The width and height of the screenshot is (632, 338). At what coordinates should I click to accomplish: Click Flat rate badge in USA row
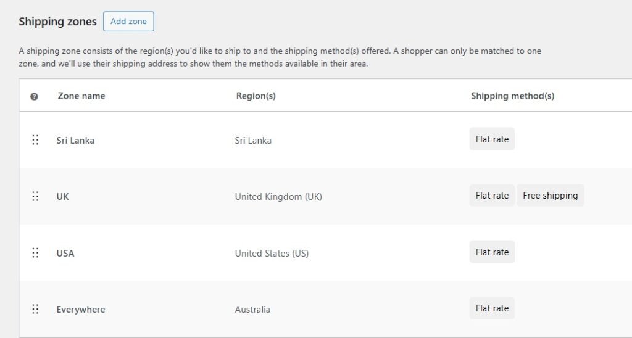pyautogui.click(x=492, y=252)
